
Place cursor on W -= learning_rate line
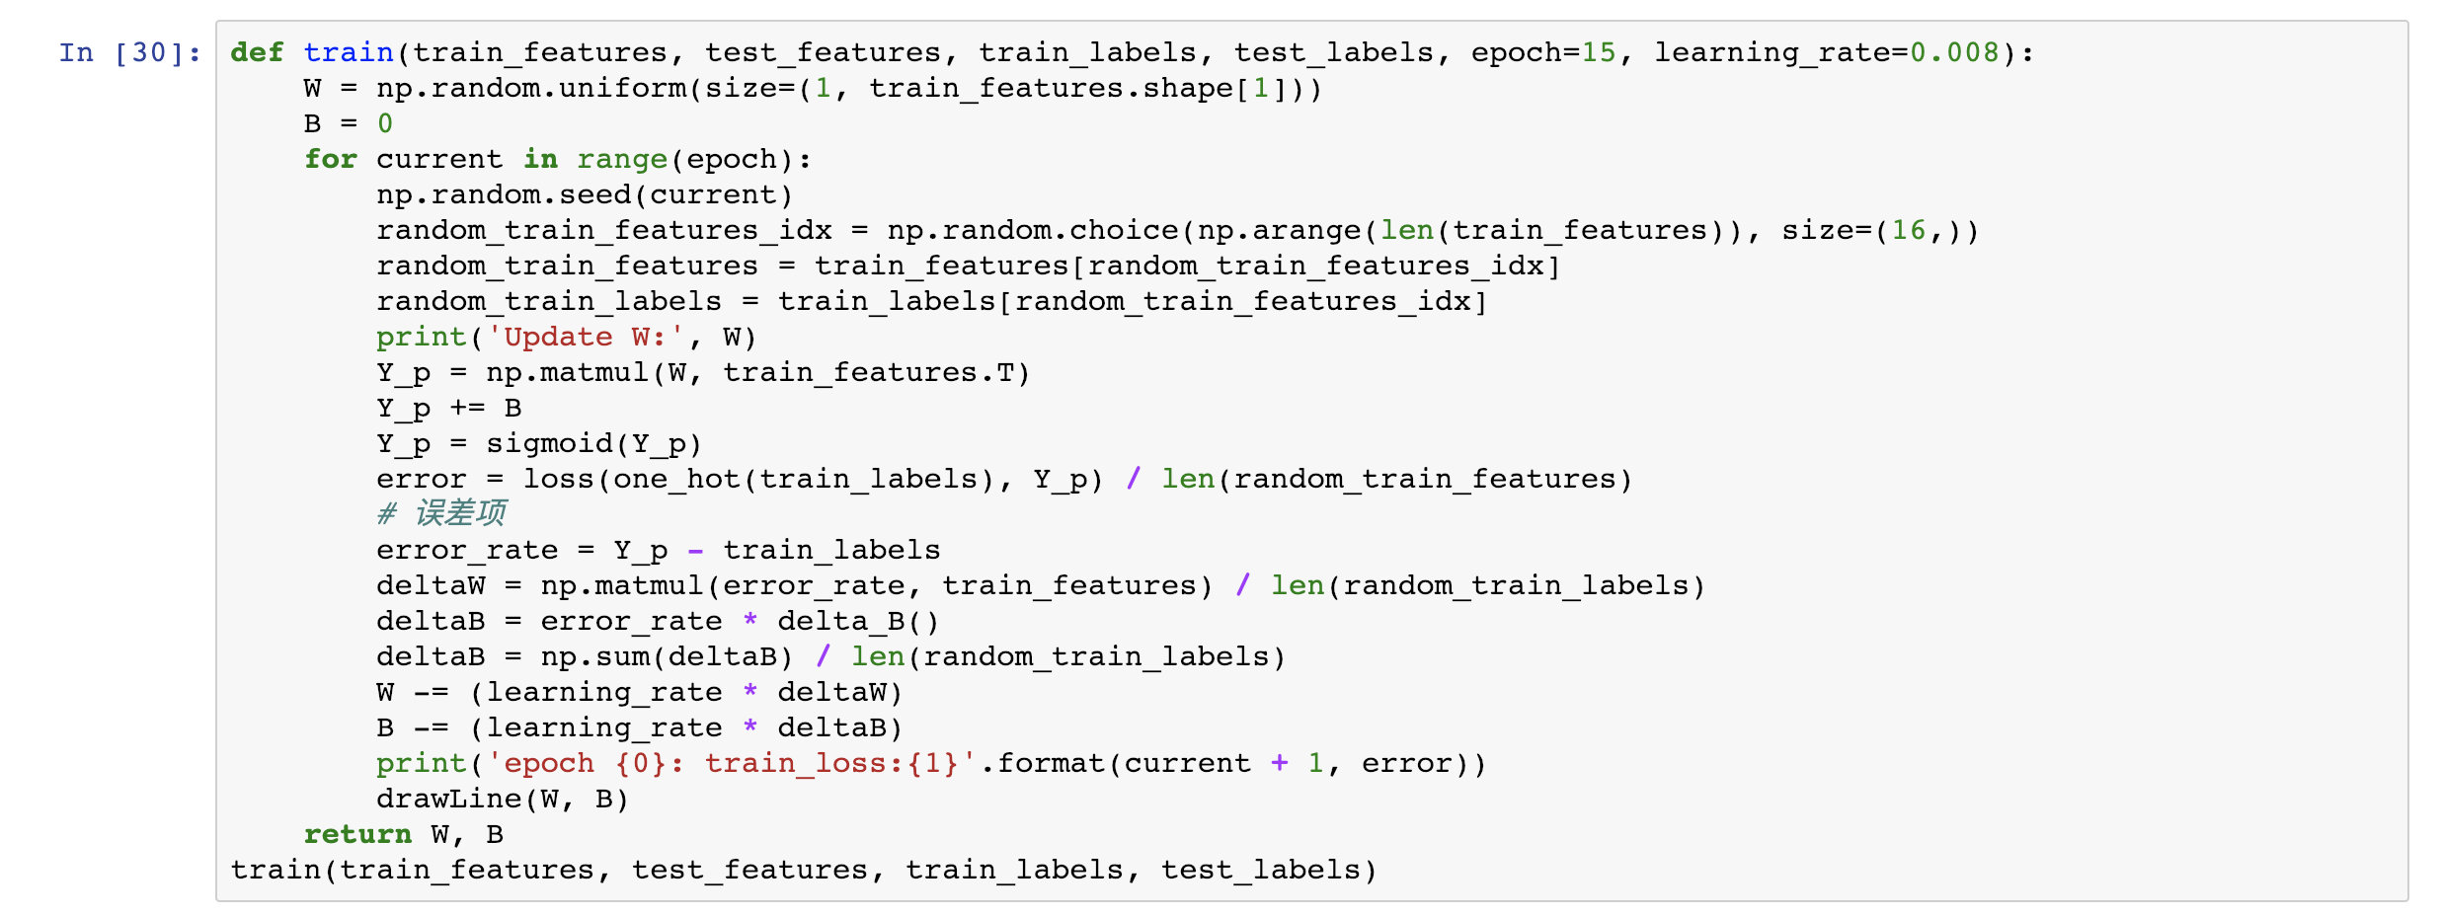click(x=639, y=692)
